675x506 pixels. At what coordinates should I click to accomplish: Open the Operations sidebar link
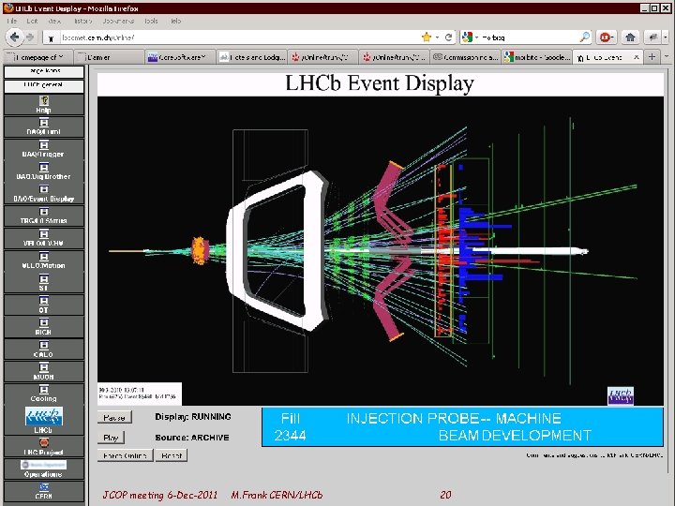tap(44, 469)
